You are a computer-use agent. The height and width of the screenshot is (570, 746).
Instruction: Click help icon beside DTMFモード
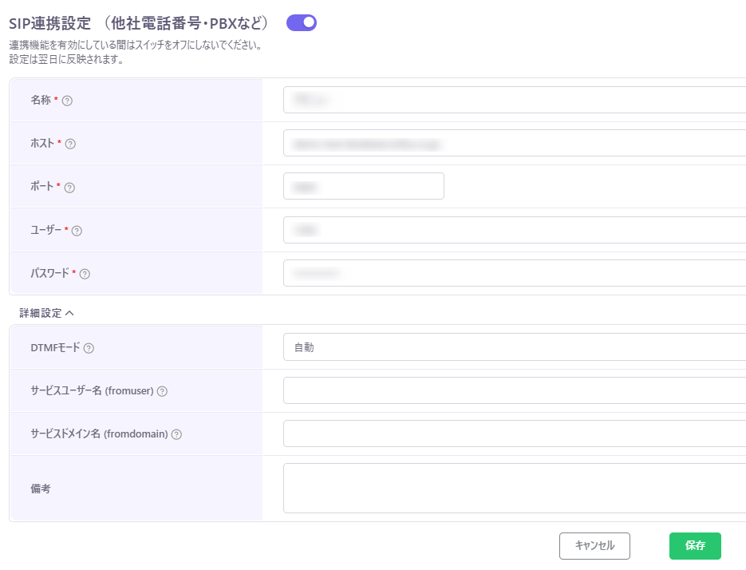click(89, 348)
